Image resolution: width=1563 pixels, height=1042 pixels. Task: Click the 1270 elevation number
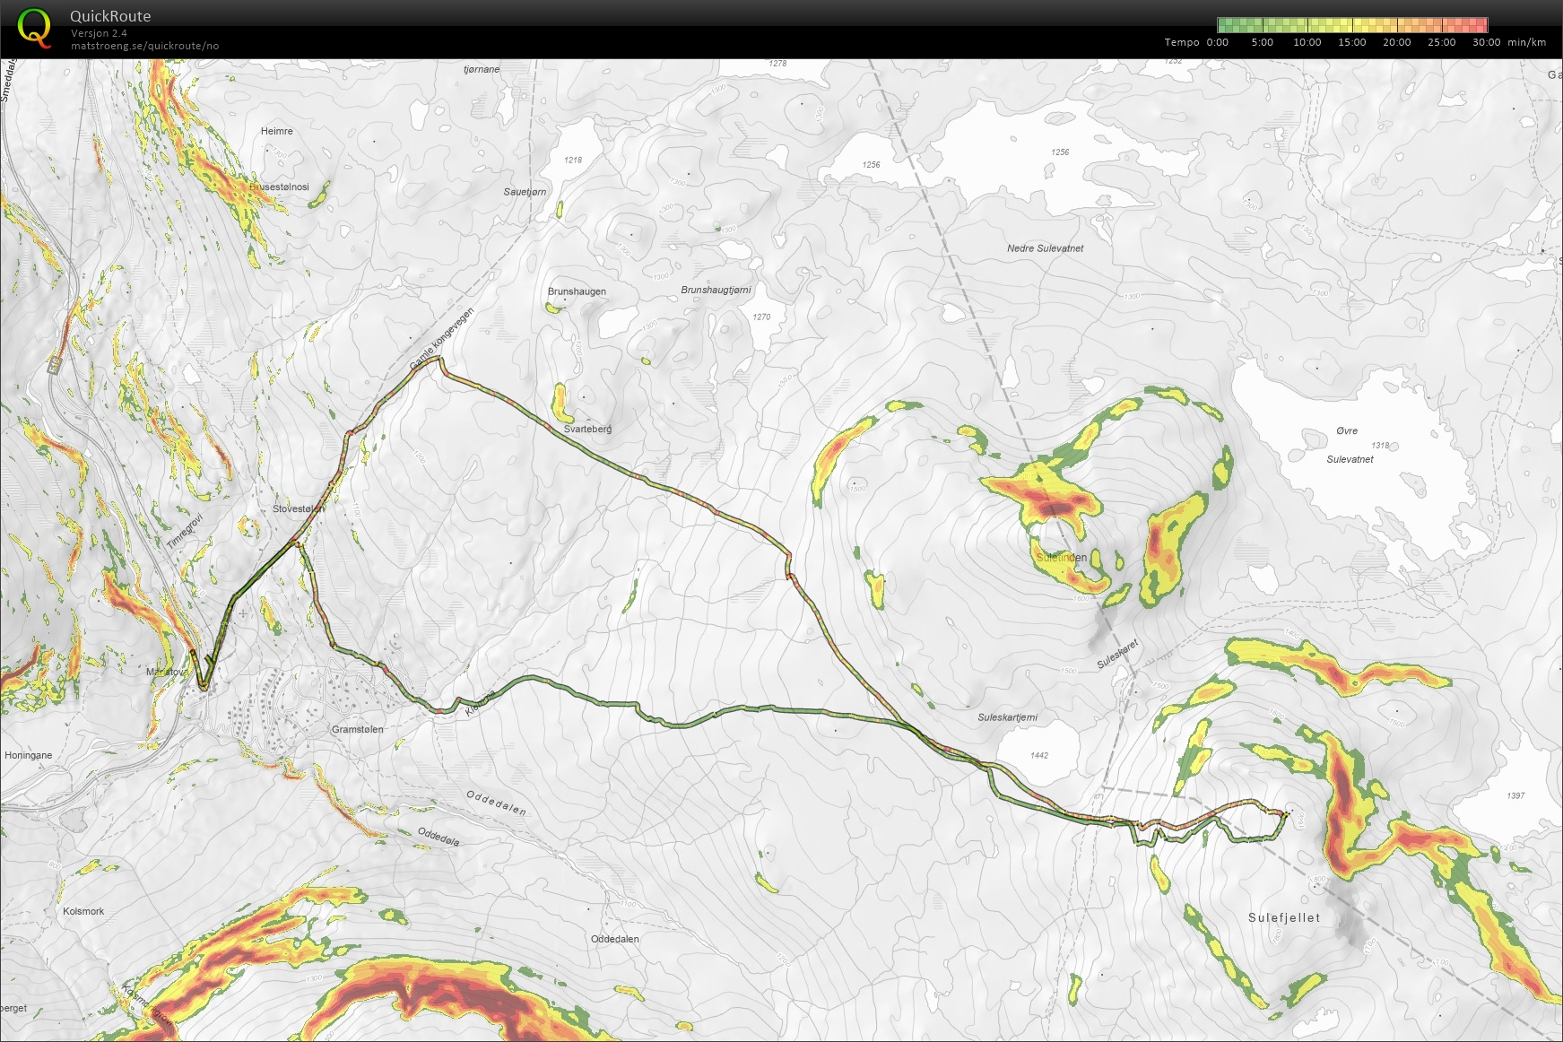coord(761,317)
